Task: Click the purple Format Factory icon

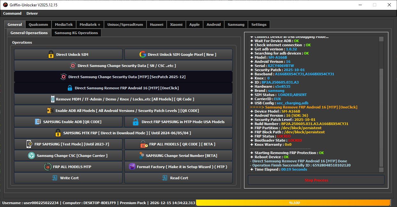Action: coord(132,167)
